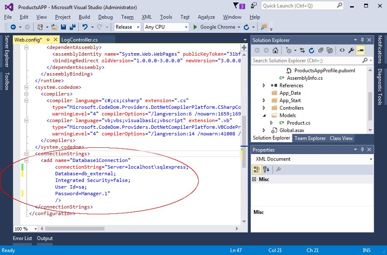Click the Home icon in Solution Explorer
Viewport: 387px width, 255px height.
coord(275,50)
